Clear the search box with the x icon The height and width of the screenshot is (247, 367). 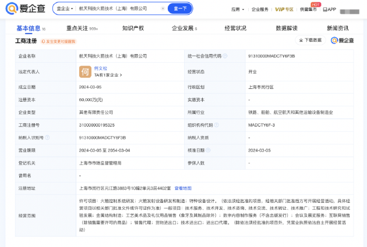[163, 9]
